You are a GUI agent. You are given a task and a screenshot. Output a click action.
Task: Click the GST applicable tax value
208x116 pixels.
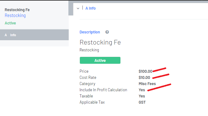(x=142, y=102)
